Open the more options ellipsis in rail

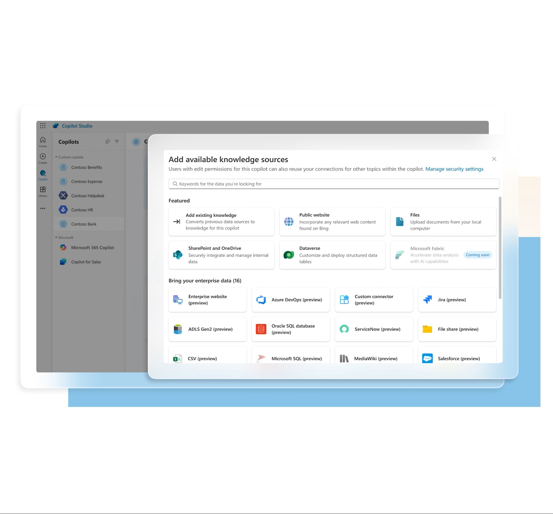click(43, 208)
